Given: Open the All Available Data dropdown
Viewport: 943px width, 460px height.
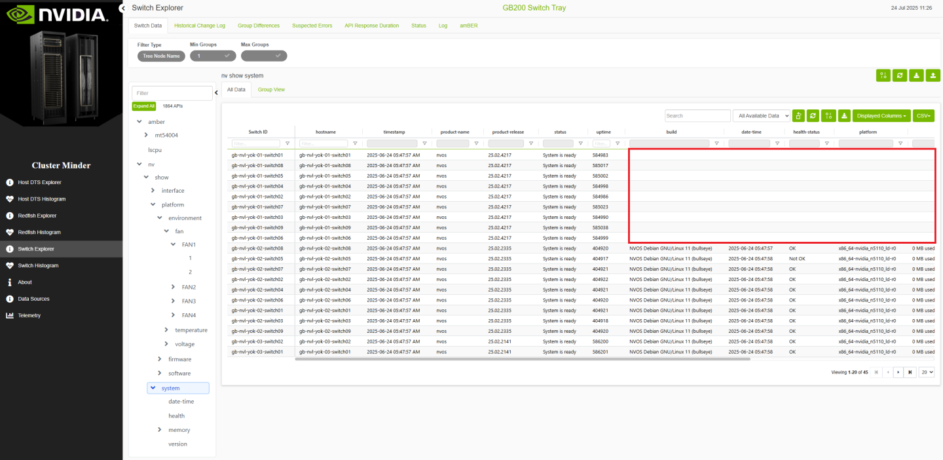Looking at the screenshot, I should tap(762, 116).
